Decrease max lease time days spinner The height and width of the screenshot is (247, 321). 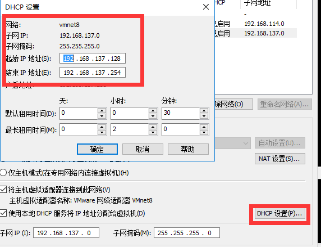[x=102, y=132]
